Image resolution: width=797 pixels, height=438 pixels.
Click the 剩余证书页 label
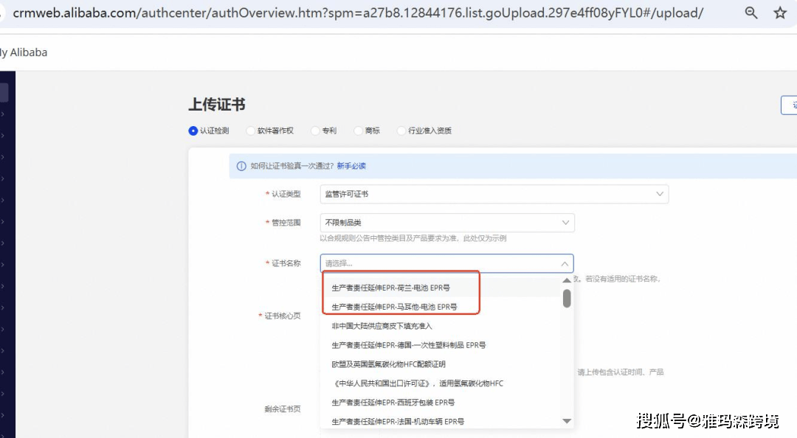coord(283,409)
